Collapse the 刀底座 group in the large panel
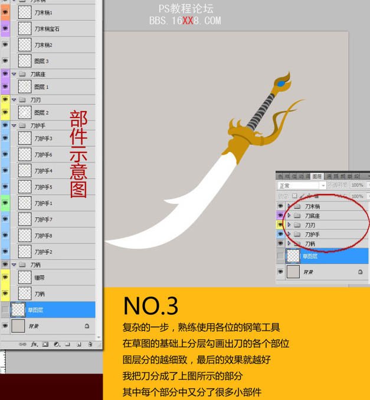This screenshot has width=370, height=400. pyautogui.click(x=14, y=74)
